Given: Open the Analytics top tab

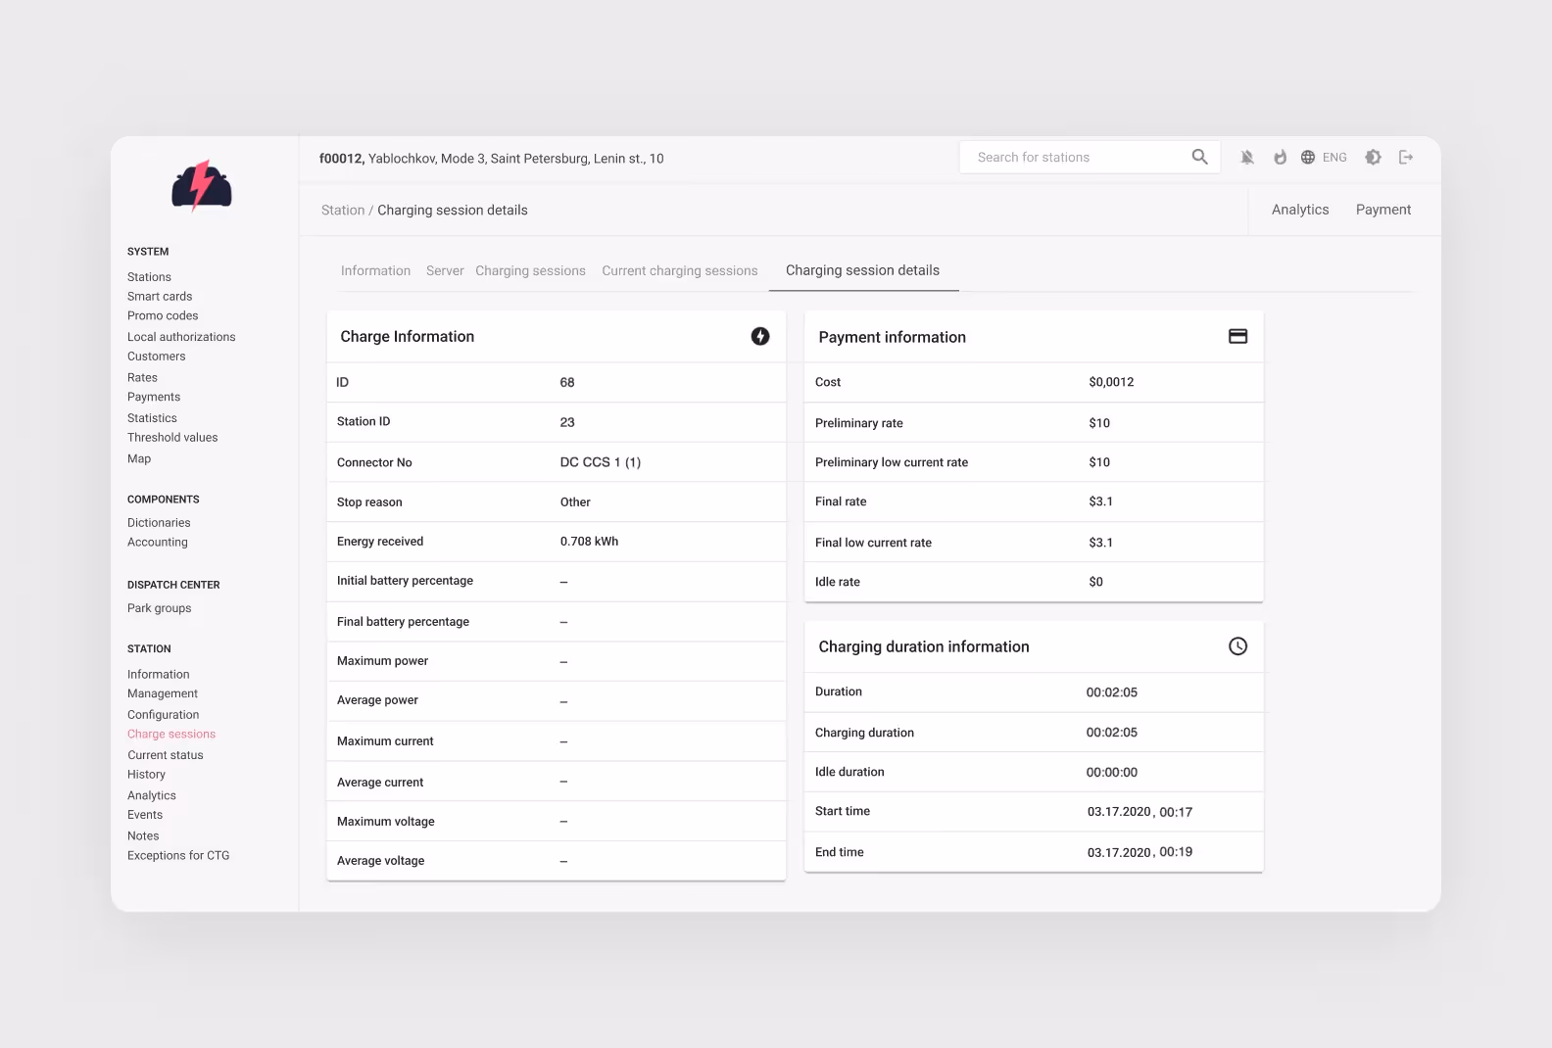Looking at the screenshot, I should (x=1300, y=210).
